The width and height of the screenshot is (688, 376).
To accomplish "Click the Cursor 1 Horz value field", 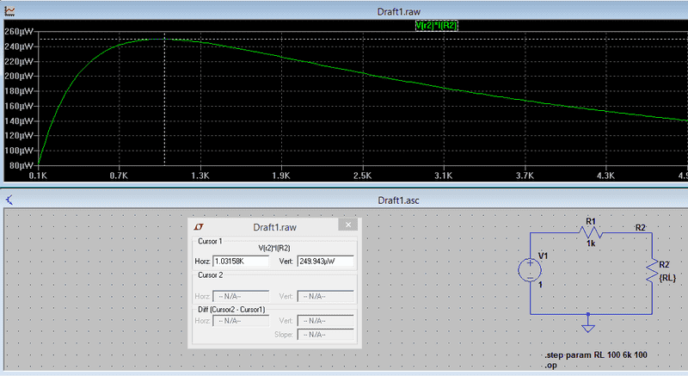I will (x=241, y=261).
